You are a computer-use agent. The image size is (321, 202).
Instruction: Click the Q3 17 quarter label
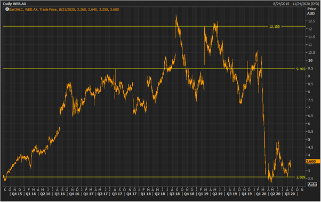(x=117, y=194)
